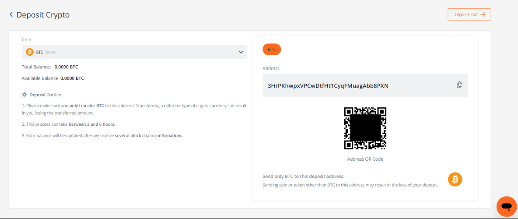
Task: Click the Address label above the address box
Action: (271, 68)
